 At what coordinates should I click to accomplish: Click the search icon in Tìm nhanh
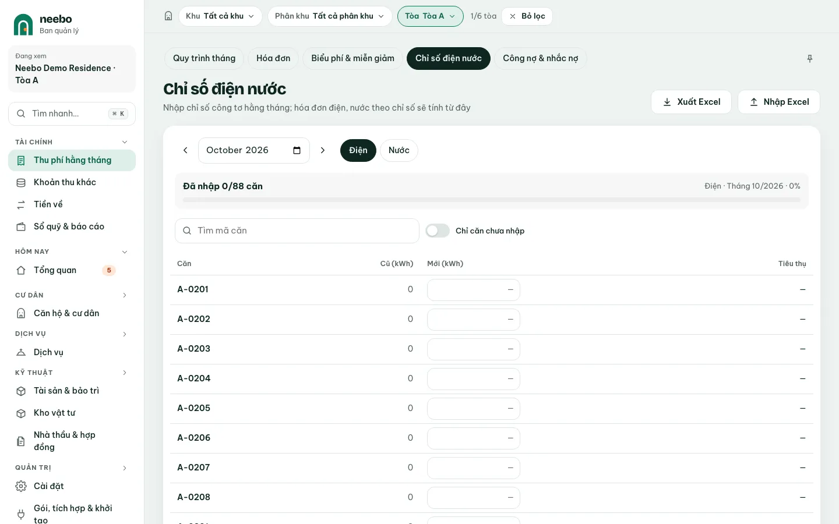point(21,114)
